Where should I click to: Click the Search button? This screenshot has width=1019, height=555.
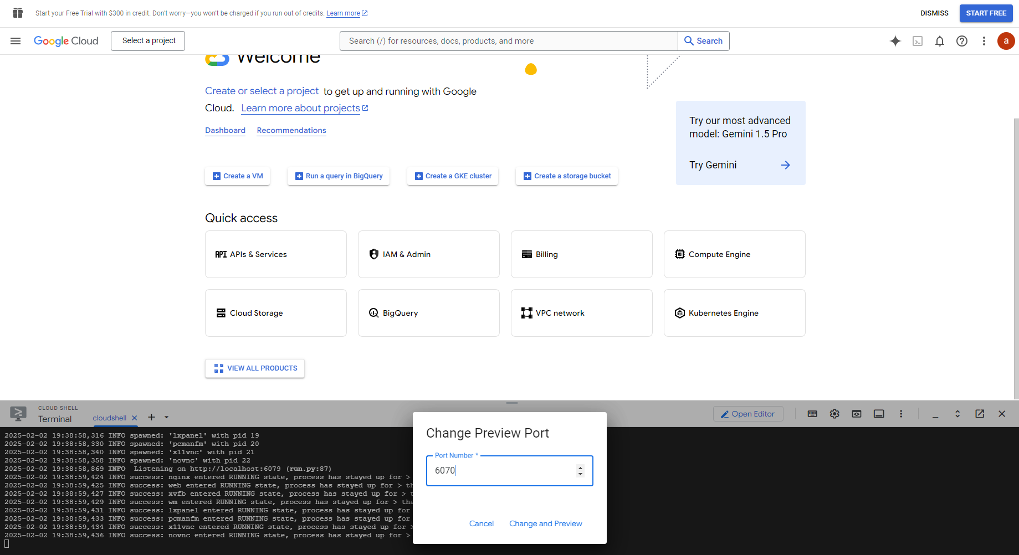[x=704, y=41]
